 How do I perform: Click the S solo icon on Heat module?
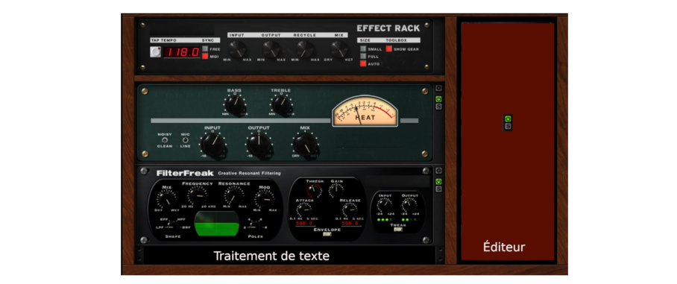[x=438, y=106]
